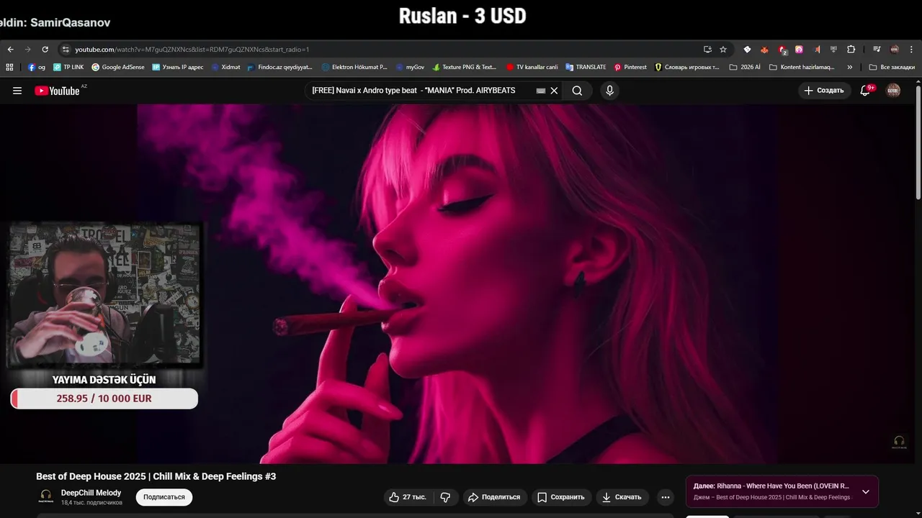Run search with magnifier button
Image resolution: width=922 pixels, height=518 pixels.
[577, 91]
